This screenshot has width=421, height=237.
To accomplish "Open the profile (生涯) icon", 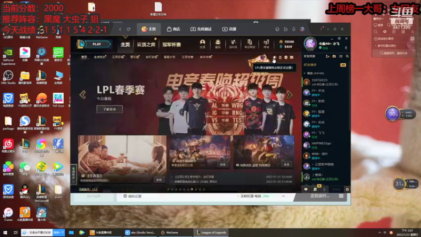I will (203, 44).
